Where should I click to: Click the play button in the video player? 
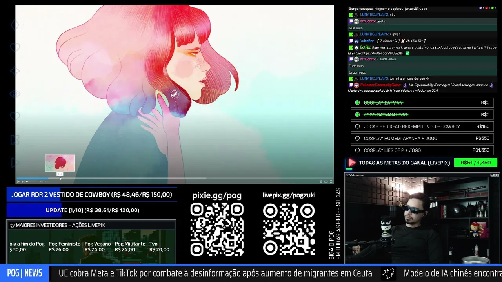coord(18,181)
